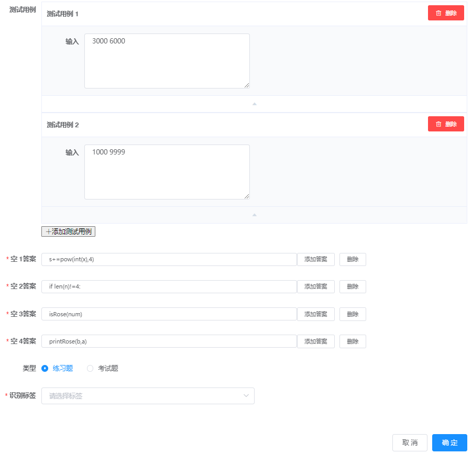Select the 考试题 radio option
The height and width of the screenshot is (454, 472).
pyautogui.click(x=90, y=368)
